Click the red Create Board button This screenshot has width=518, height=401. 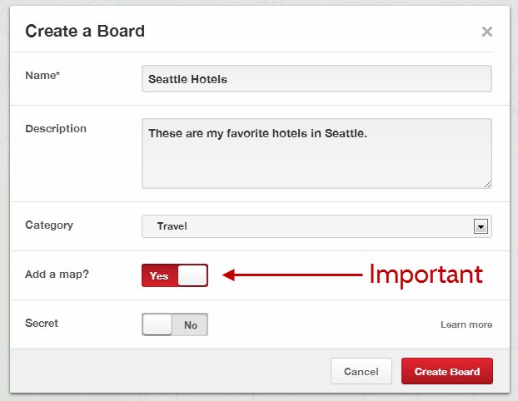point(447,371)
